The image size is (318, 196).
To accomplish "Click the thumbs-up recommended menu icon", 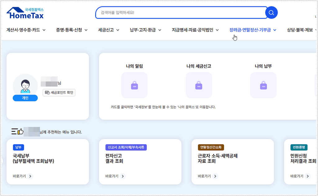I will click(x=18, y=132).
